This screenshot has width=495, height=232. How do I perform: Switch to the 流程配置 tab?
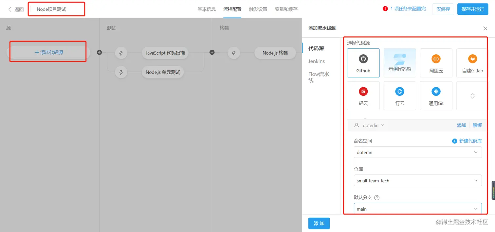(x=232, y=9)
